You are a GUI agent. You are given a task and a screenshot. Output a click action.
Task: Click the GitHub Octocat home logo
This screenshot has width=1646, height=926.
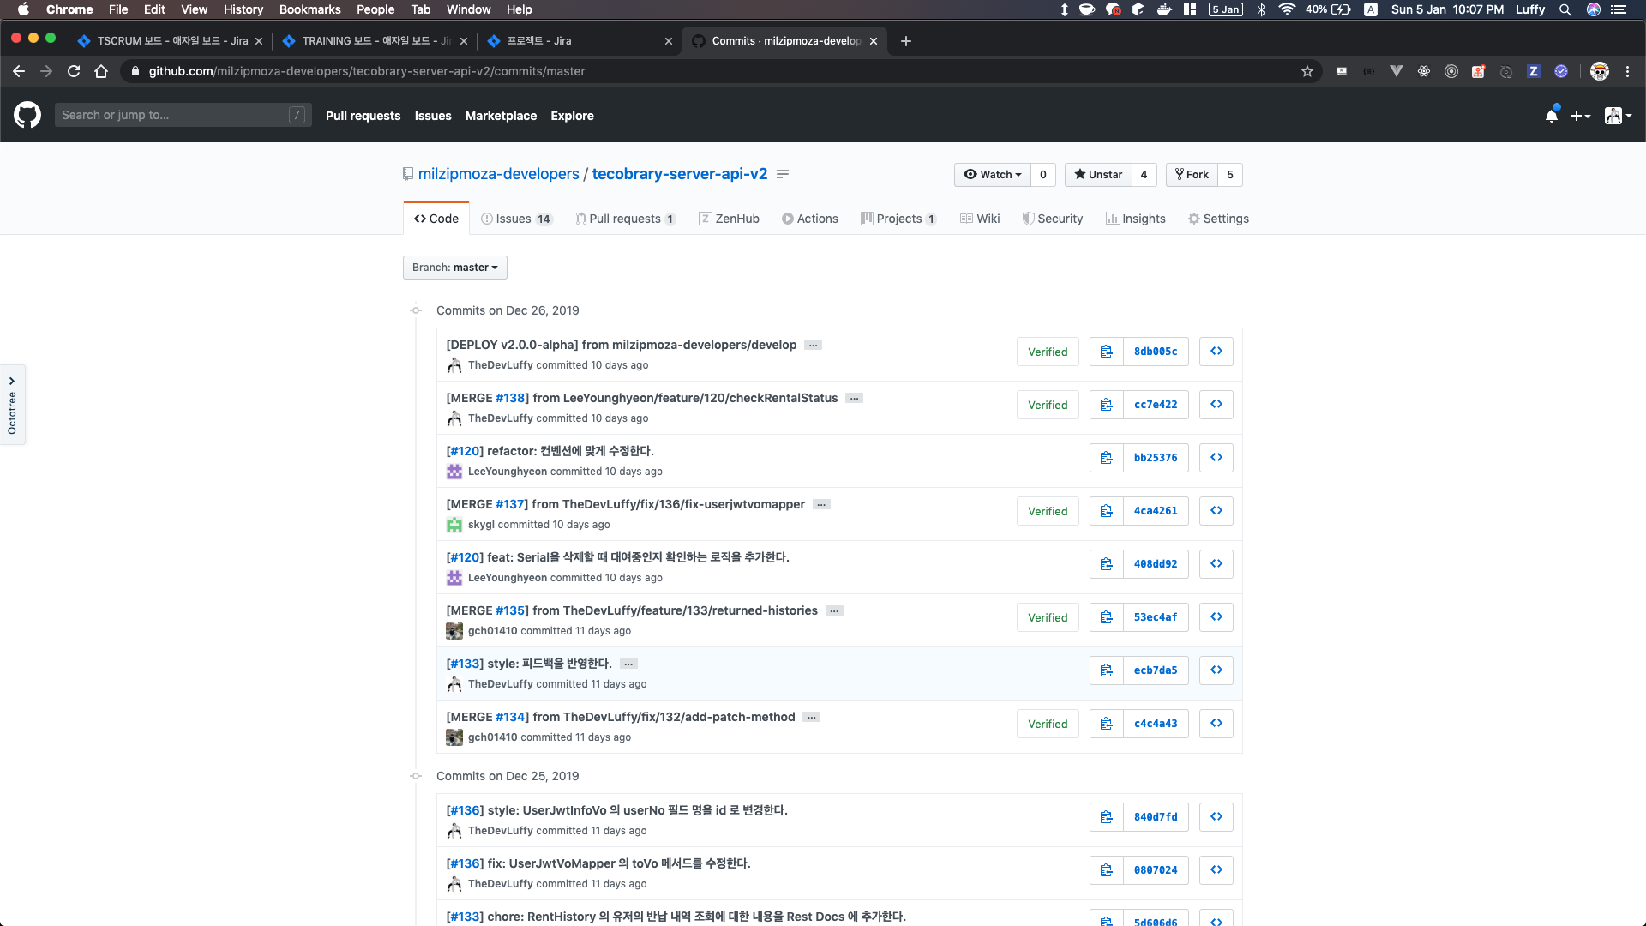click(27, 116)
